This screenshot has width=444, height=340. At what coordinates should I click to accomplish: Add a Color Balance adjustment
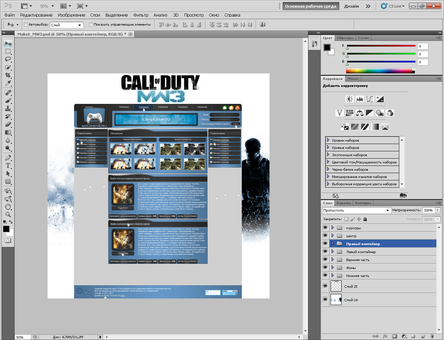coord(360,113)
